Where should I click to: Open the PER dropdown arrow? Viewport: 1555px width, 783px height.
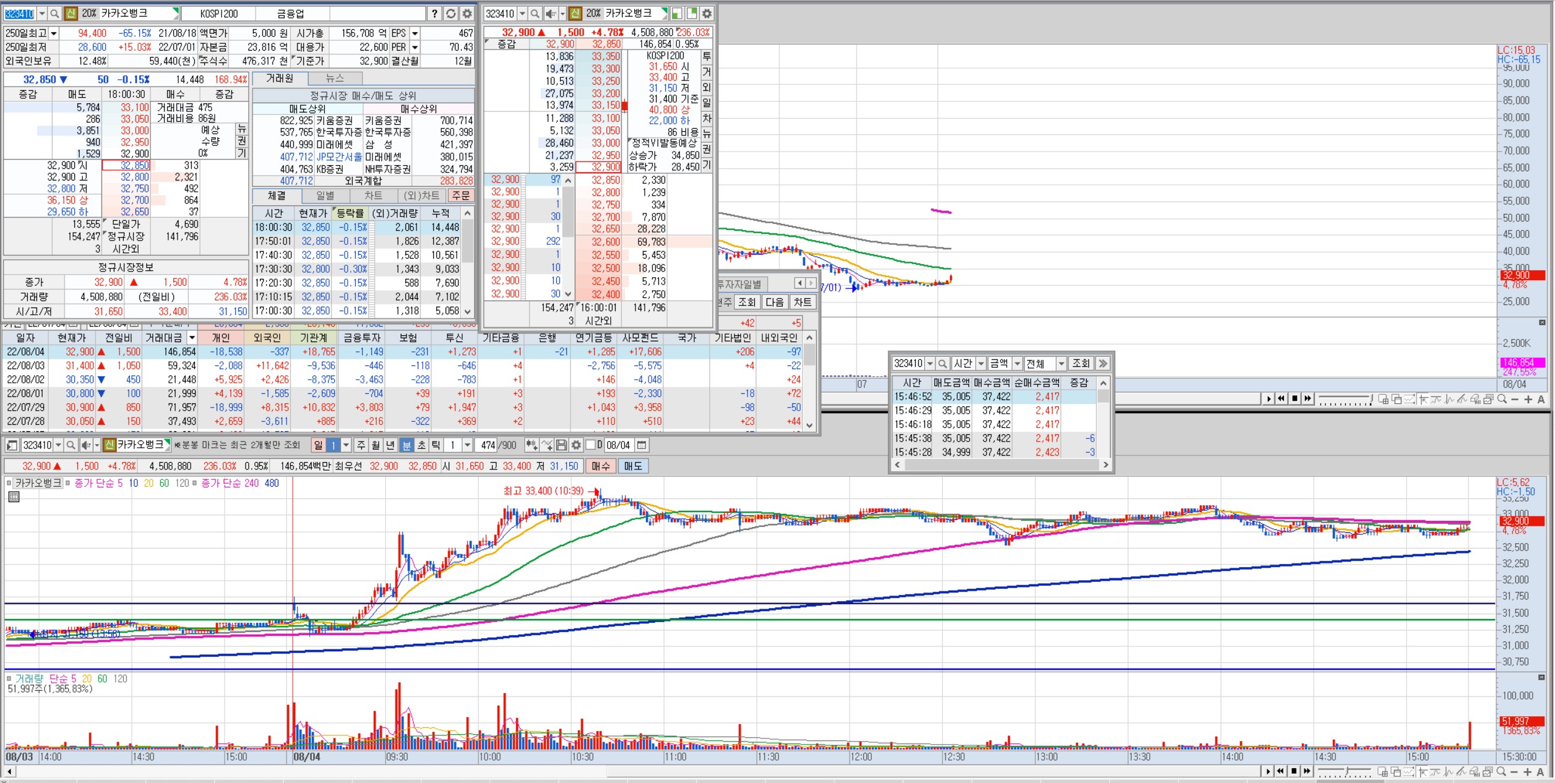click(x=415, y=47)
